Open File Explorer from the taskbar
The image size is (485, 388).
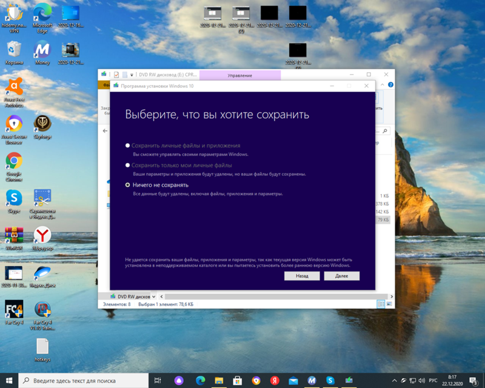pos(219,381)
